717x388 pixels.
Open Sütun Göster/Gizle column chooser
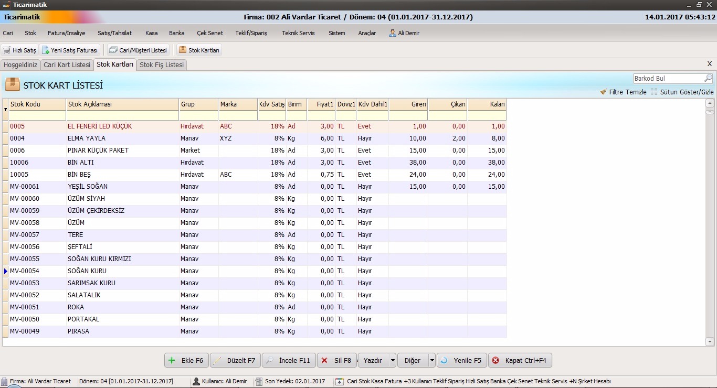(681, 92)
